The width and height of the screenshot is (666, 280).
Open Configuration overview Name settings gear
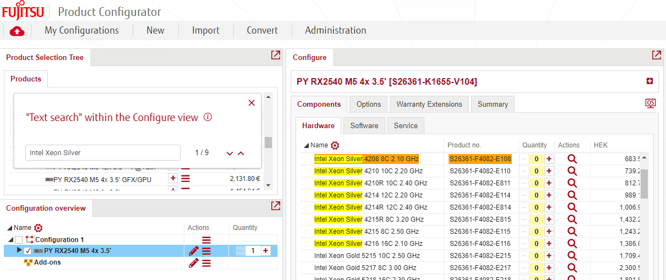[38, 228]
